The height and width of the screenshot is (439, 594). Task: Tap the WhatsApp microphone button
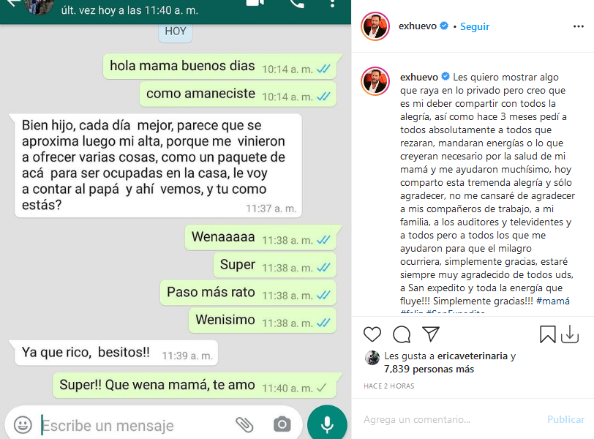[327, 424]
